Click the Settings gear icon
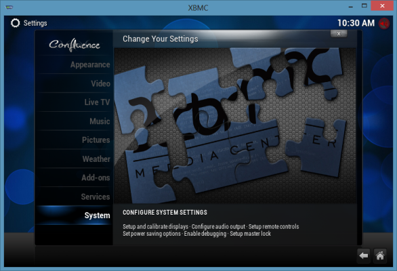Viewport: 397px width, 271px height. 15,23
